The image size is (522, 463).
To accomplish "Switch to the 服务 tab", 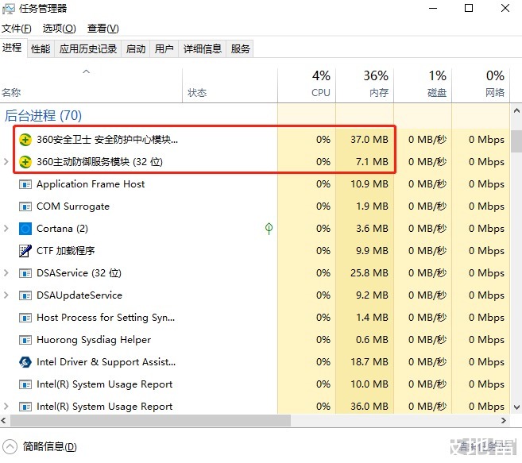I will point(240,49).
